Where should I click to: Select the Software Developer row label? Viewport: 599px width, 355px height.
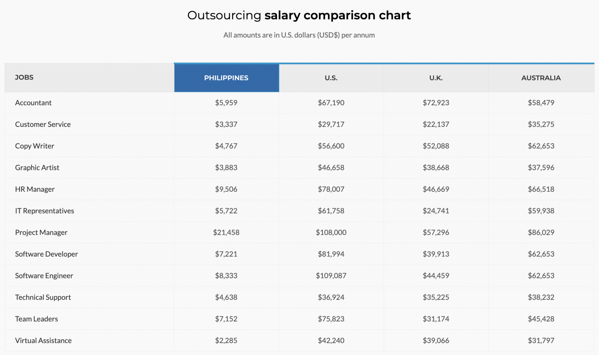pos(47,254)
